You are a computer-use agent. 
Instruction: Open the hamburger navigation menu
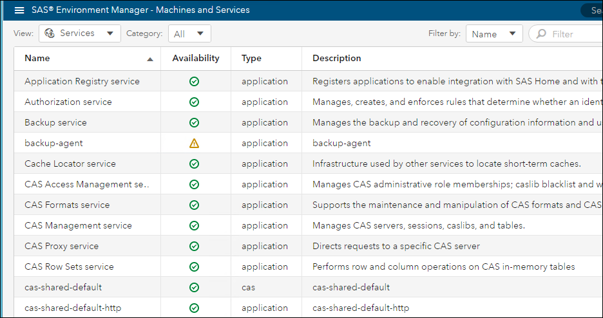[19, 10]
